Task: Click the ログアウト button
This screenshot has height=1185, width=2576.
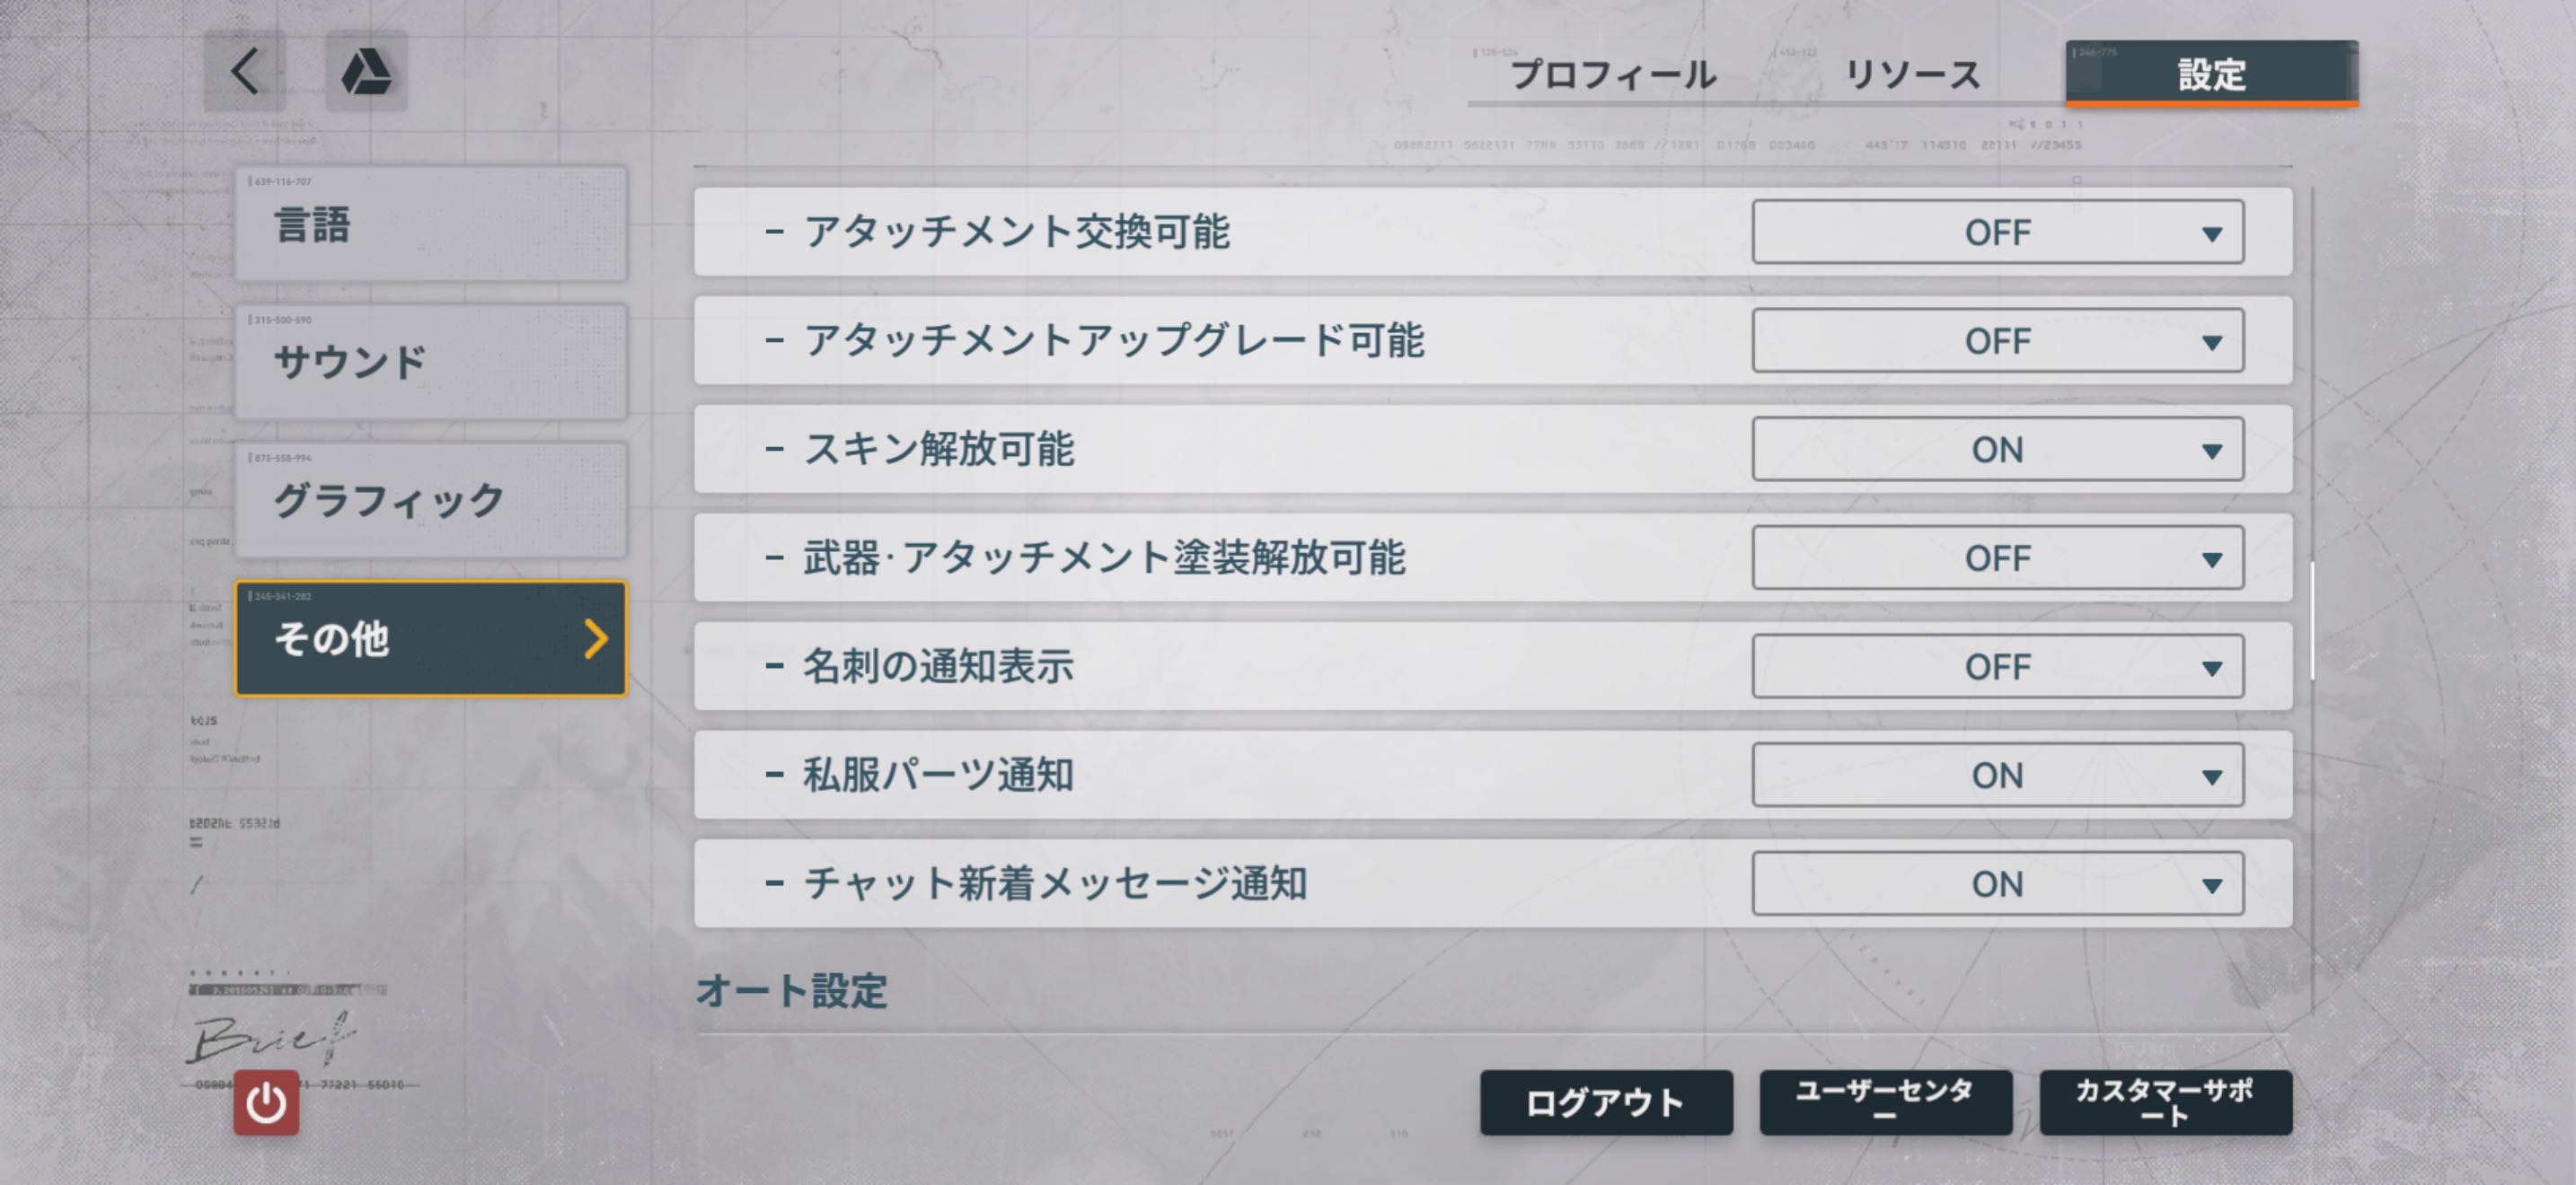Action: [x=1605, y=1103]
